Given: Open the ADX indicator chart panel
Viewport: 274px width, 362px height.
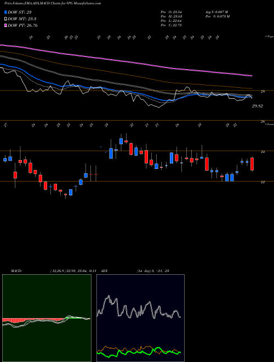Looking at the screenshot, I should click(140, 318).
